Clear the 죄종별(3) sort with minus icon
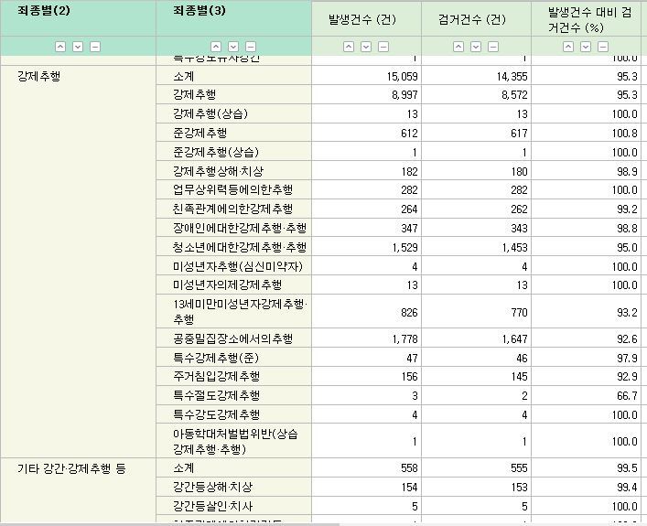Screen dimensions: 647x526 (251, 47)
